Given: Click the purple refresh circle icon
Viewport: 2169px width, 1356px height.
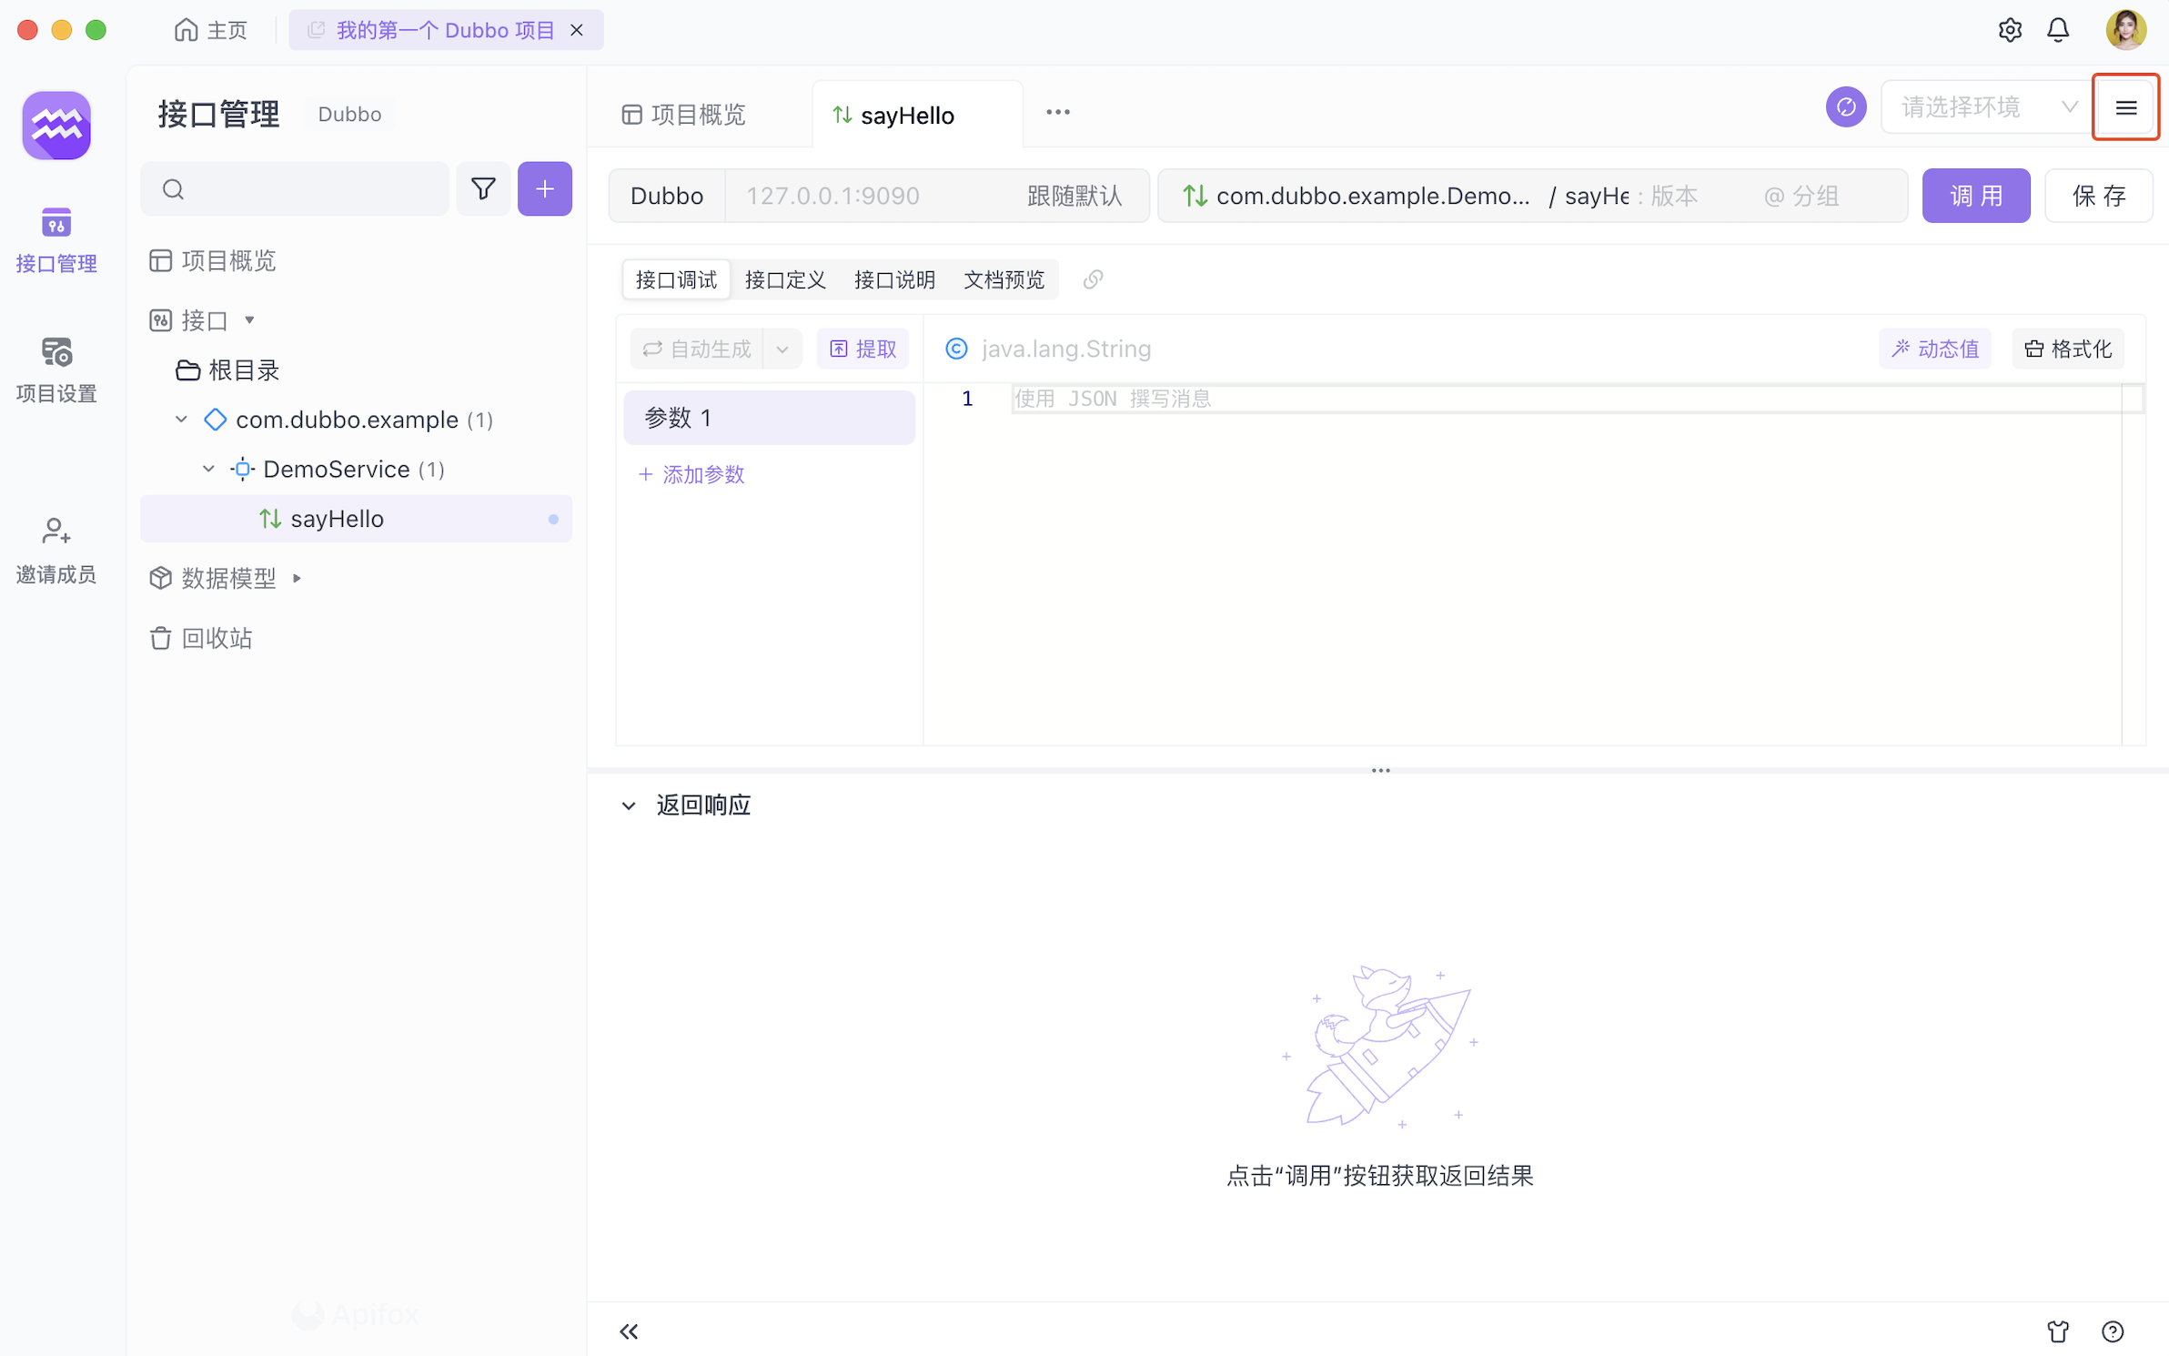Looking at the screenshot, I should (1845, 107).
